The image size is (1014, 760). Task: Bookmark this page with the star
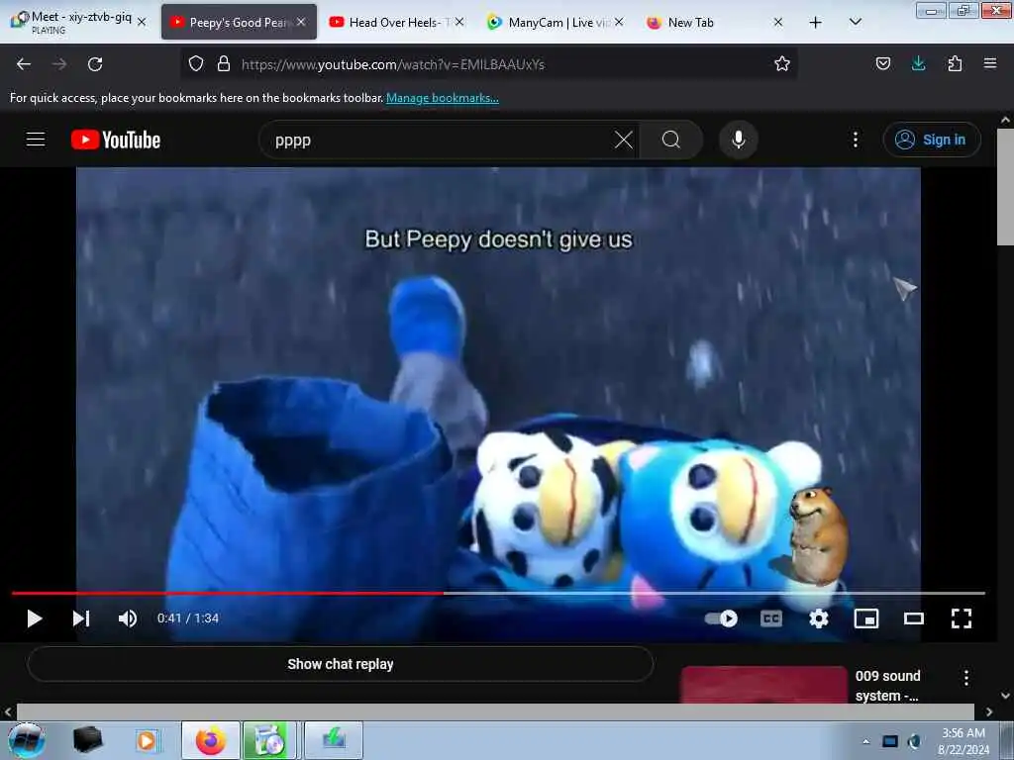click(782, 63)
